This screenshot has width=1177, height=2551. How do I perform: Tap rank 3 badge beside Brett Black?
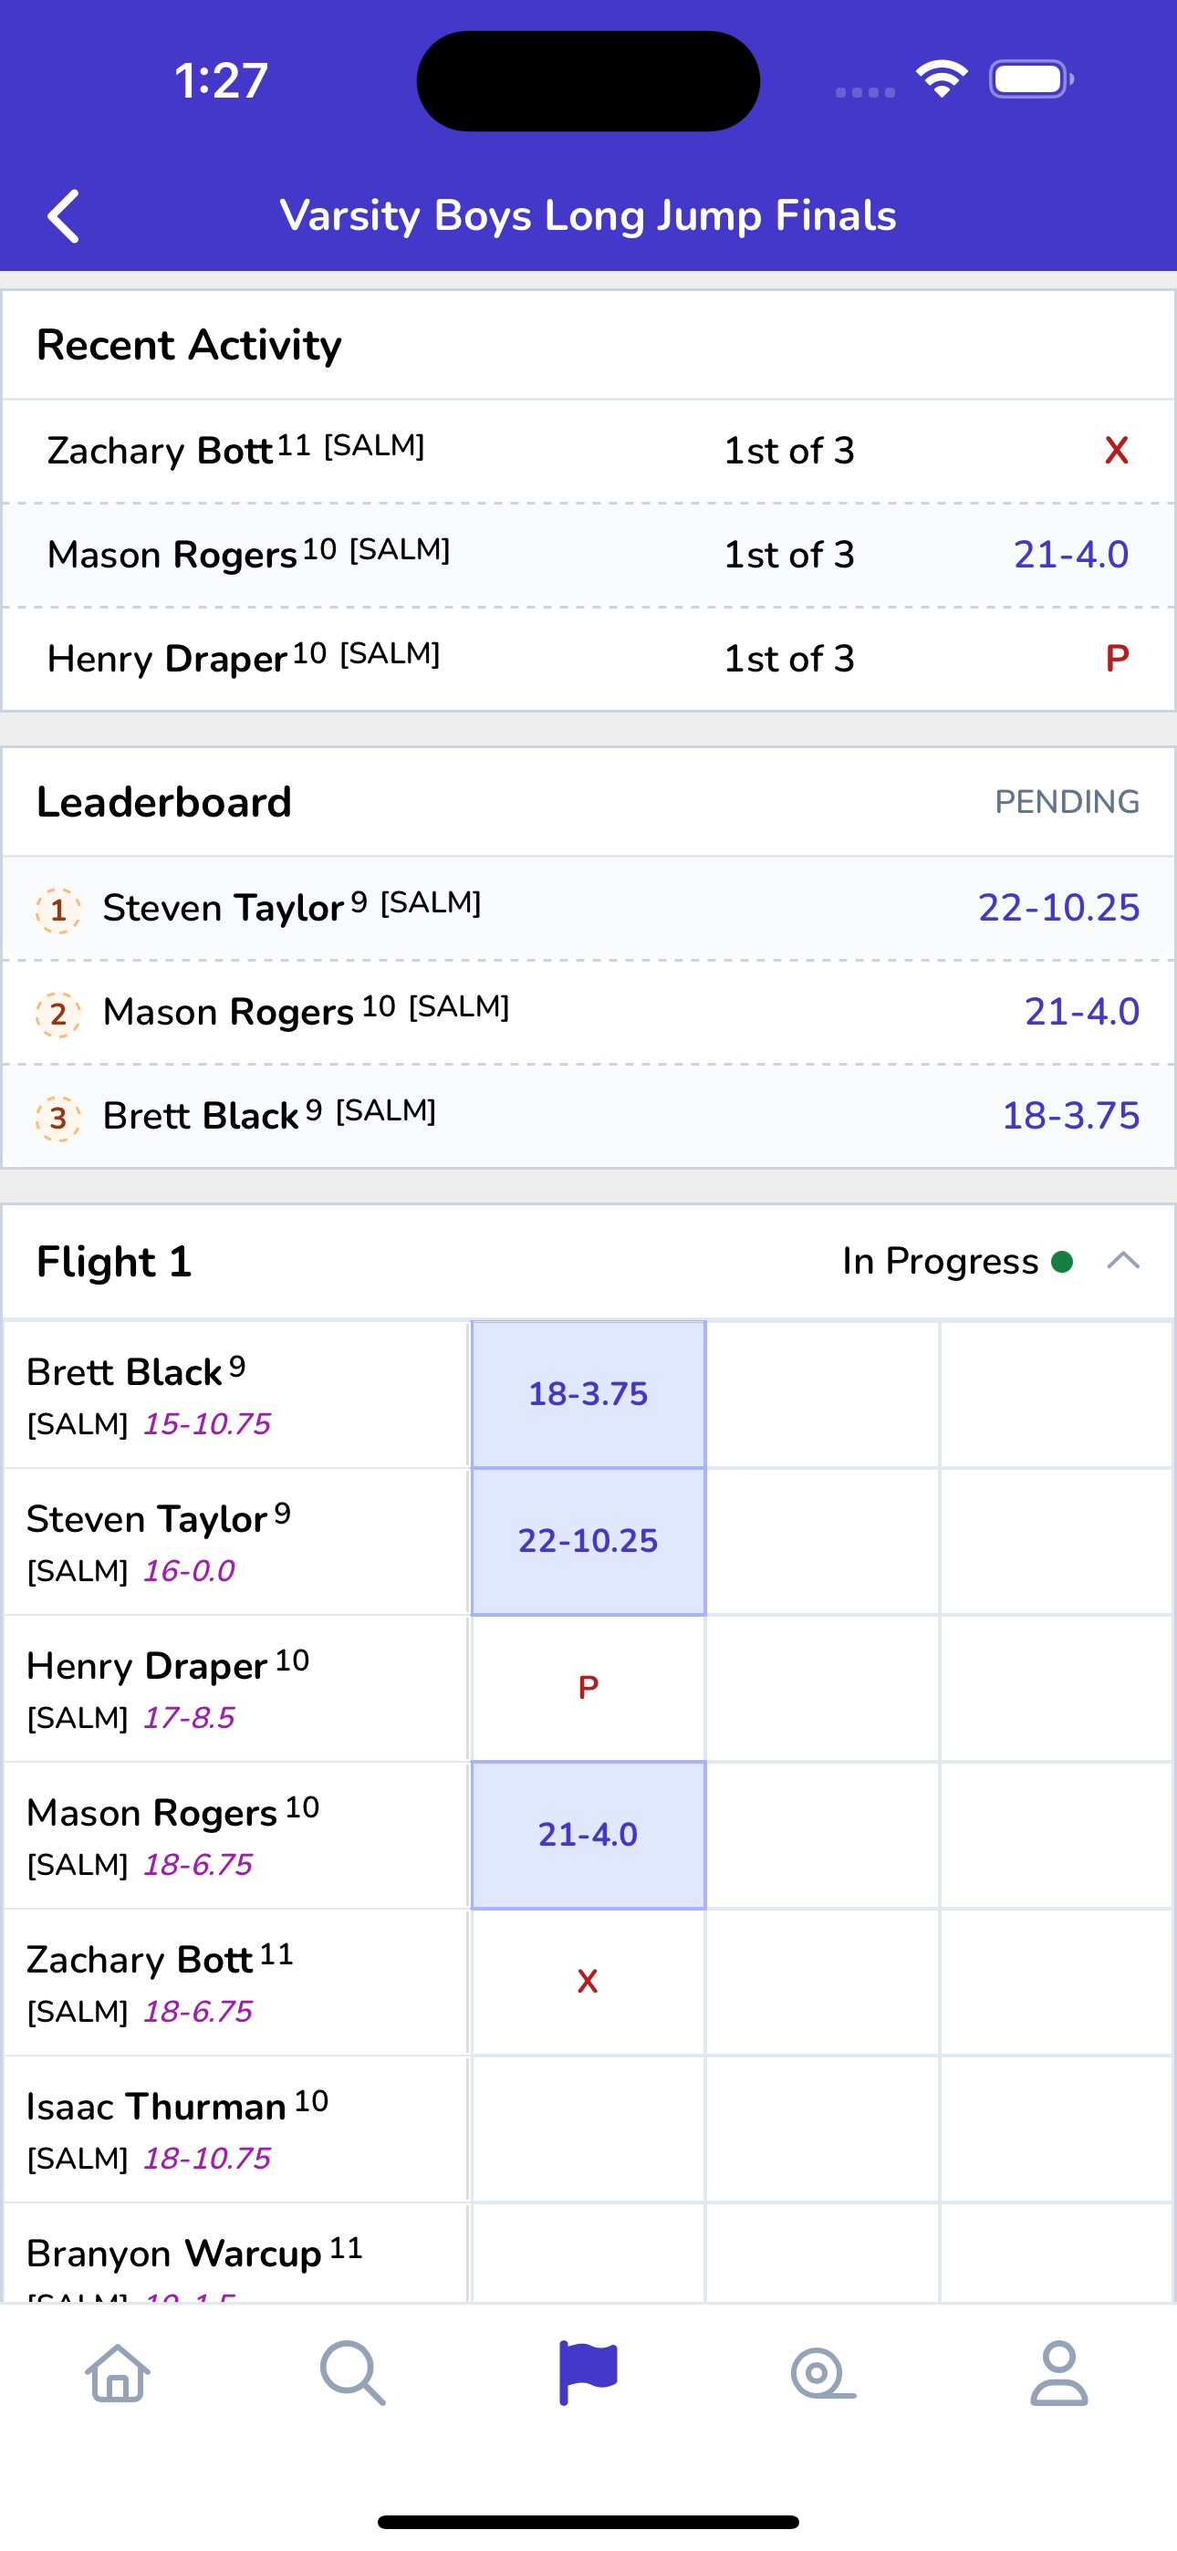point(58,1118)
